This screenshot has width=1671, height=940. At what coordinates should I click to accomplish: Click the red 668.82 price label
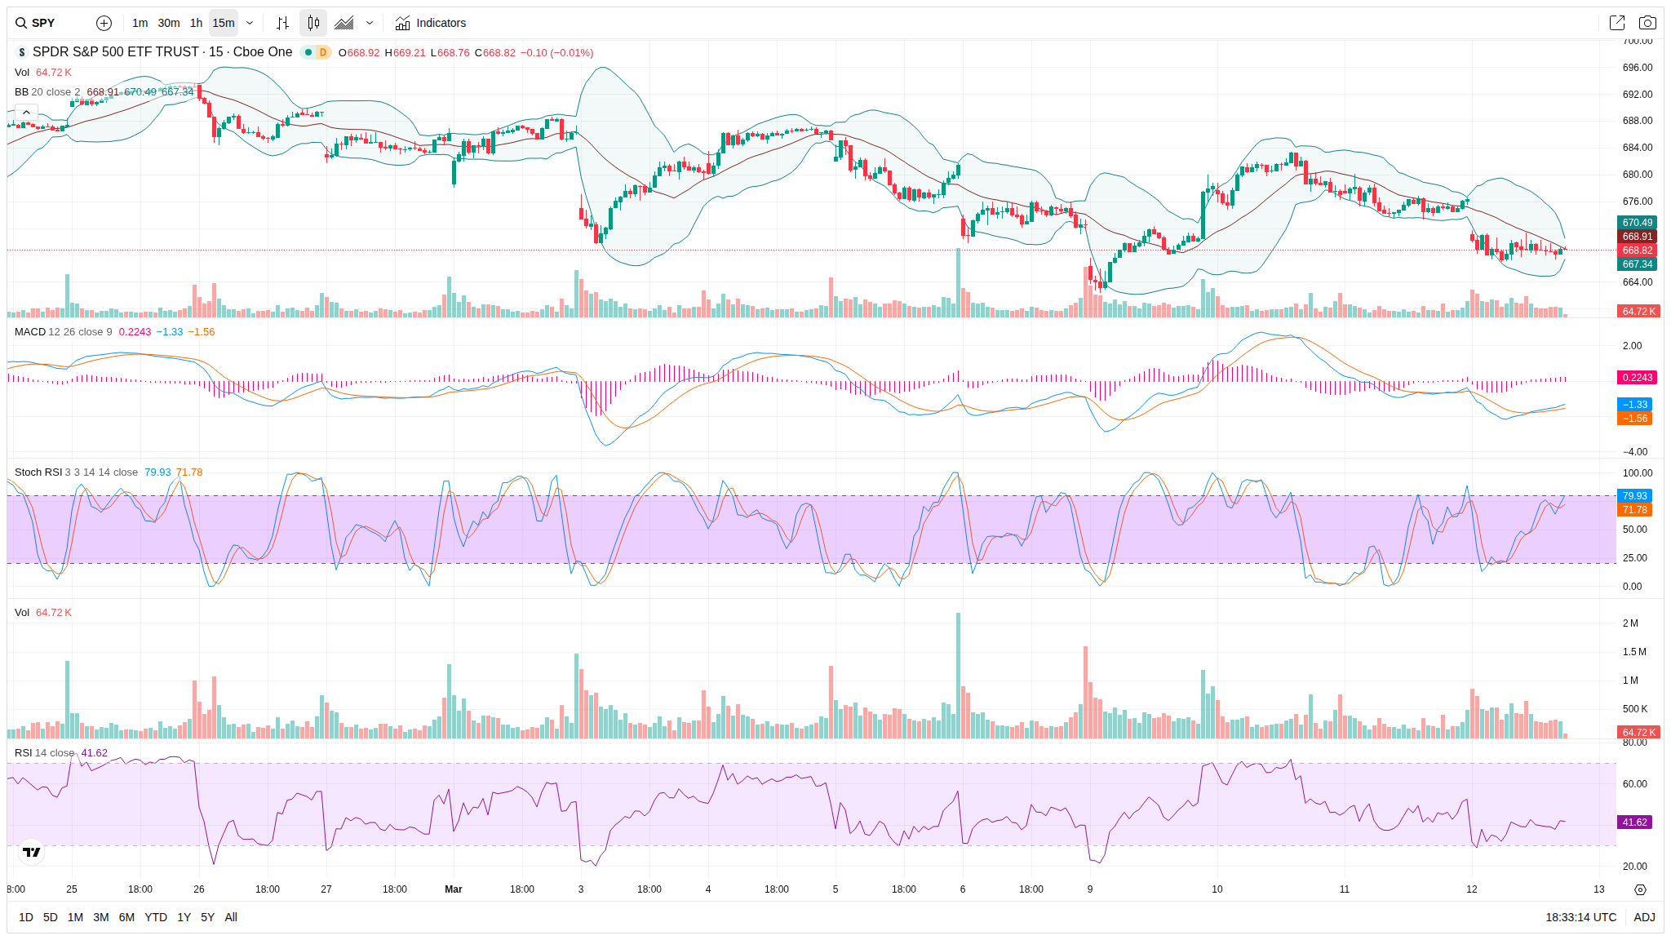point(1637,251)
